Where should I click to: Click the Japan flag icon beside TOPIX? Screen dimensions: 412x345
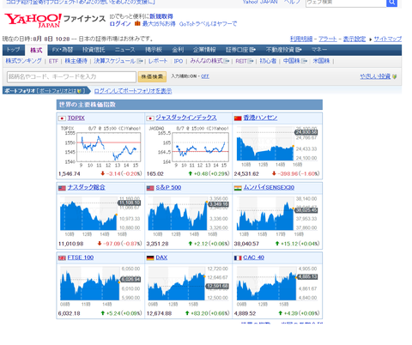click(62, 118)
